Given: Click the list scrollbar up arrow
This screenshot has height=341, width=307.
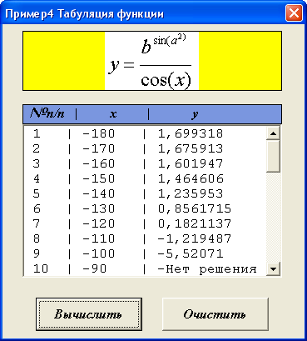Looking at the screenshot, I should coord(274,133).
